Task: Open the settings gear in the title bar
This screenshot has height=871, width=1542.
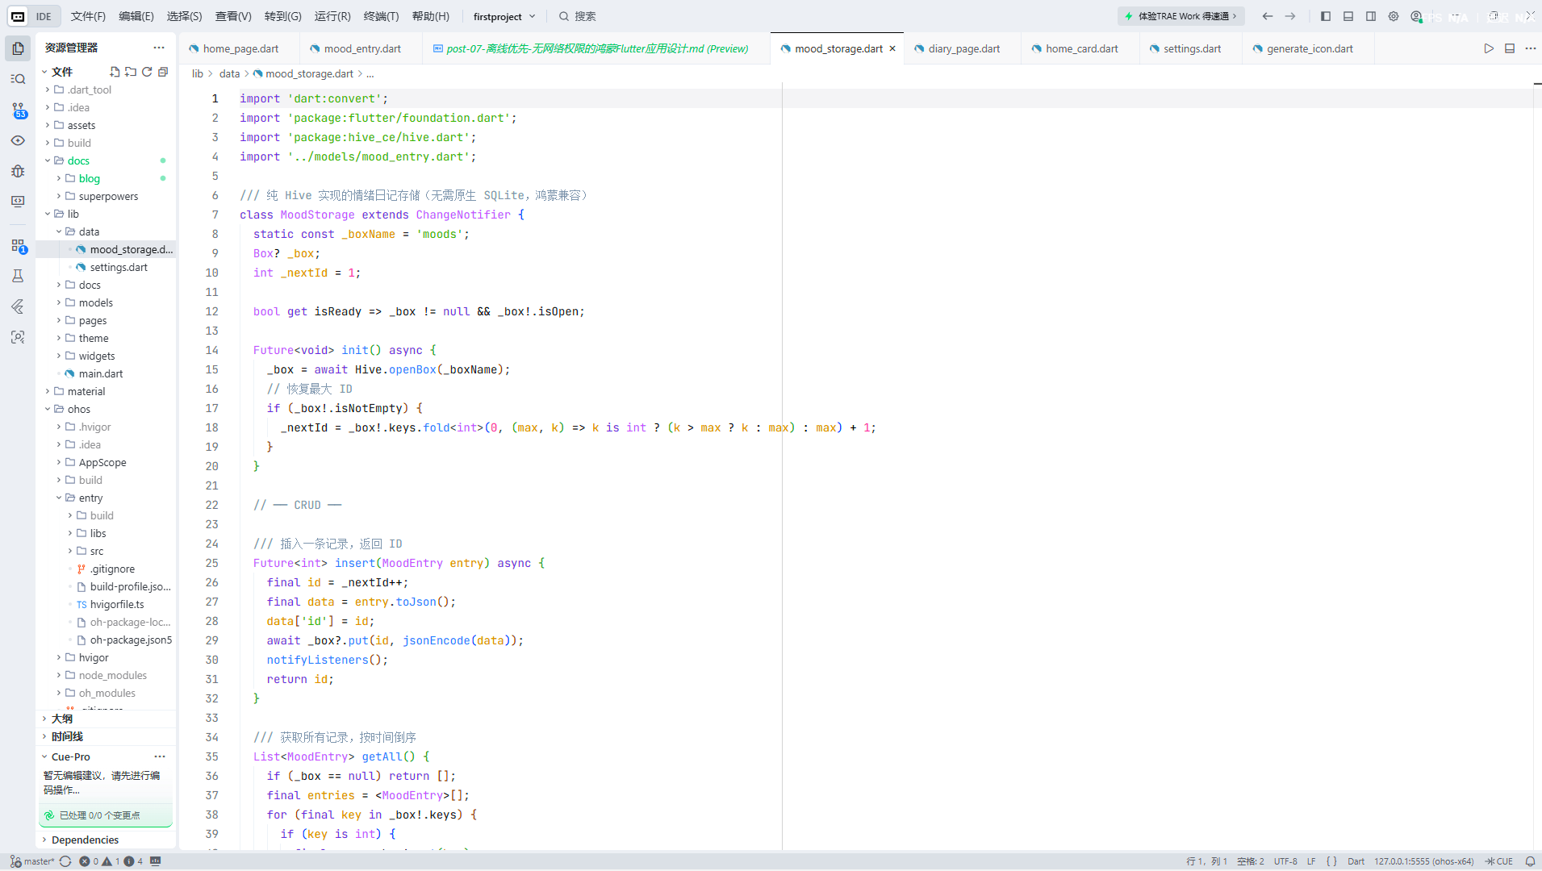Action: click(1394, 16)
